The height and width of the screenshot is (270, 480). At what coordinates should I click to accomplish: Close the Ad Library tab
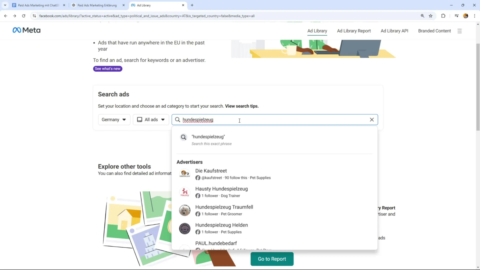tap(183, 5)
